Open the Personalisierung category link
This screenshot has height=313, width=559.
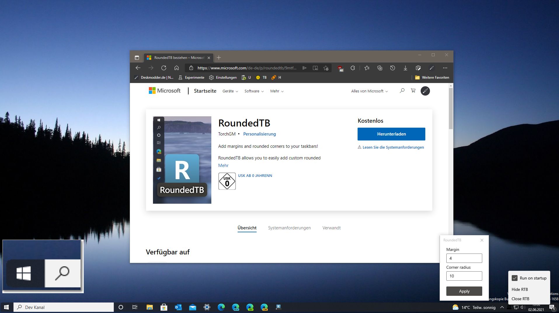pos(259,134)
